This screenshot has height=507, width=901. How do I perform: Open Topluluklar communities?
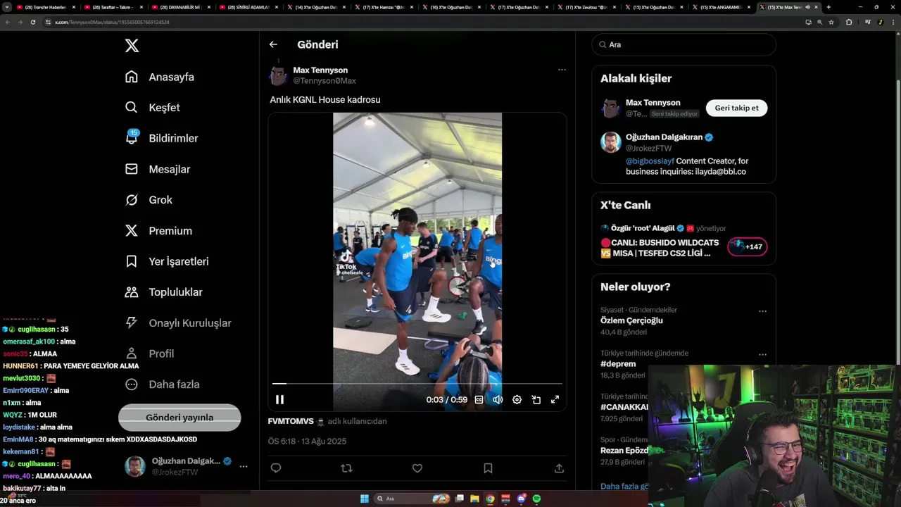(x=163, y=292)
